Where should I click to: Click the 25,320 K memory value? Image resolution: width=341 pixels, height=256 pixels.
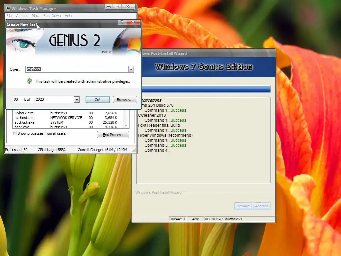[110, 122]
